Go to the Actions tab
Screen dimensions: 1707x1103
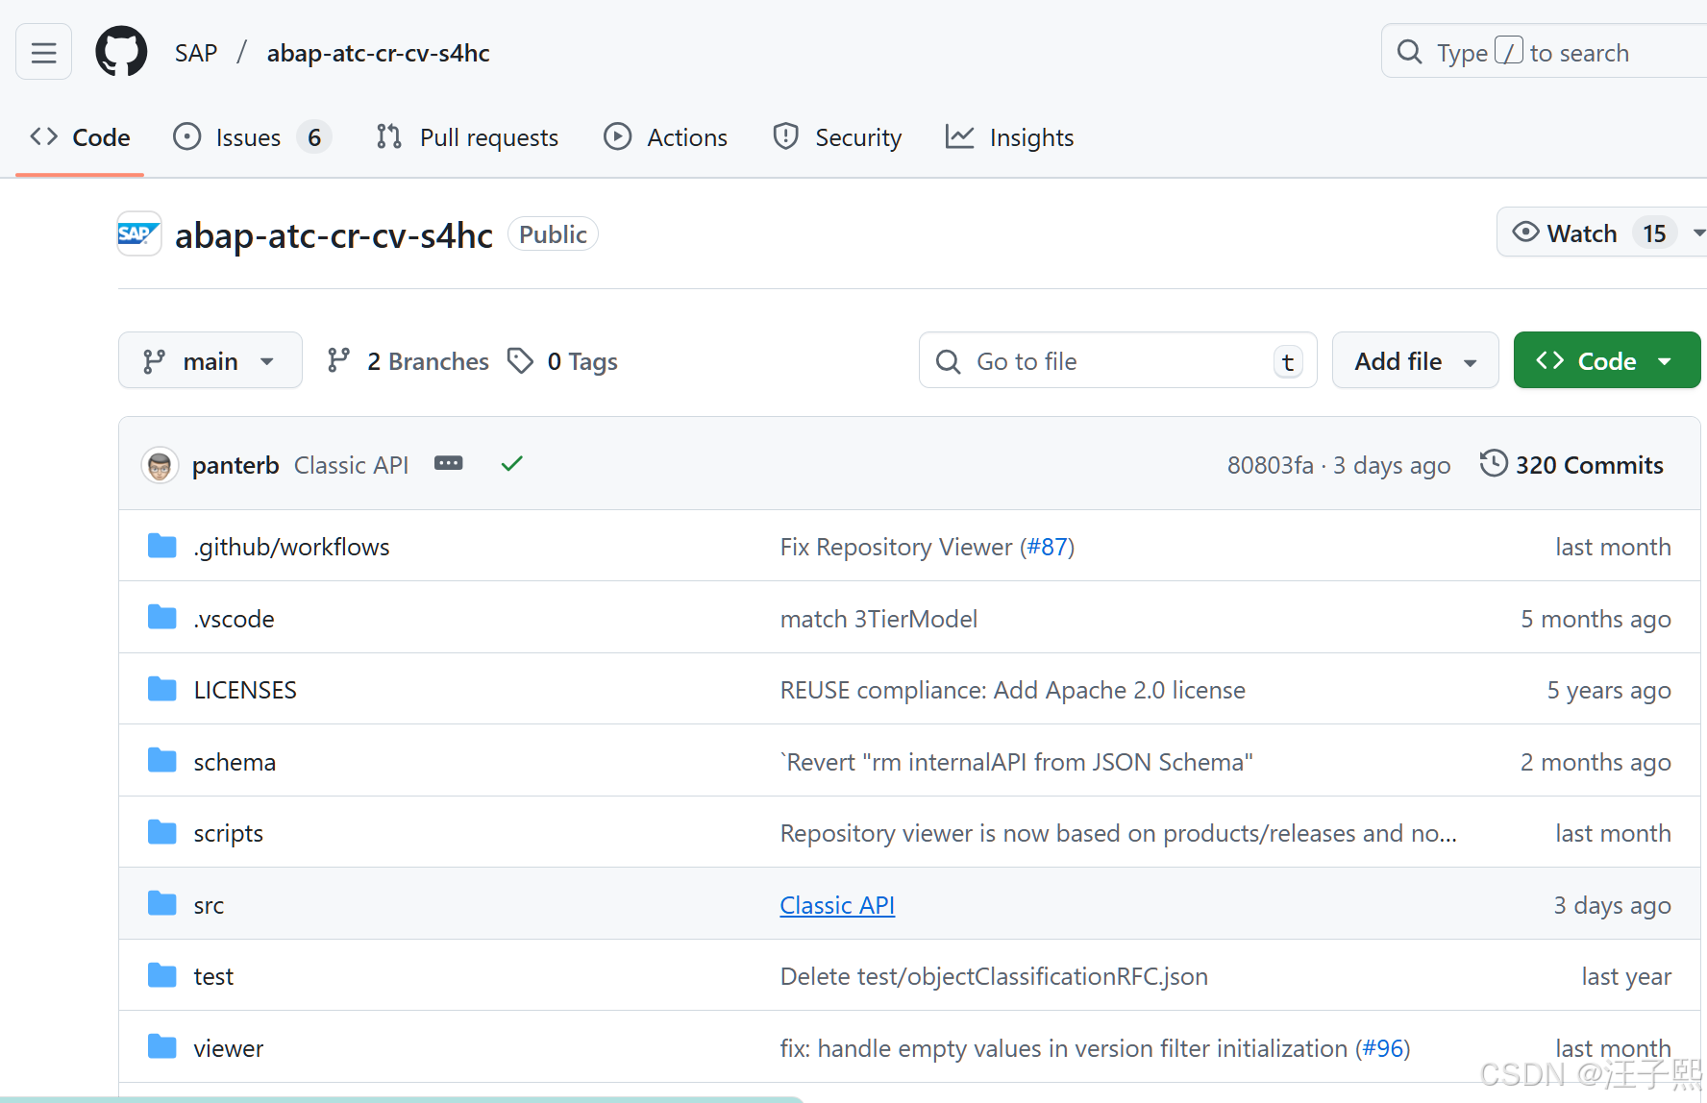click(665, 137)
